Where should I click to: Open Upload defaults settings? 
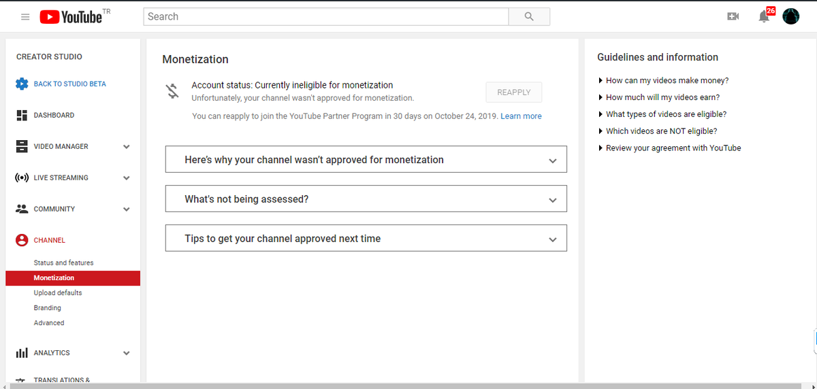[x=58, y=292]
